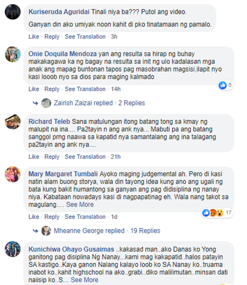This screenshot has height=285, width=247.
Task: Click the 21h timestamp on Richard's comment
Action: (116, 157)
